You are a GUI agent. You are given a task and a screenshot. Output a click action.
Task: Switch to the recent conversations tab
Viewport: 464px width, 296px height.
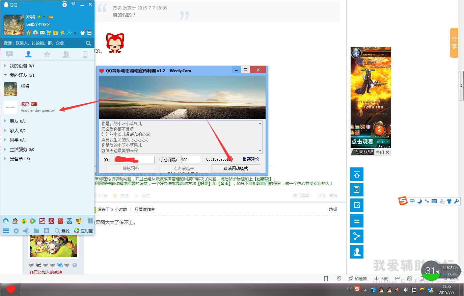click(x=9, y=54)
